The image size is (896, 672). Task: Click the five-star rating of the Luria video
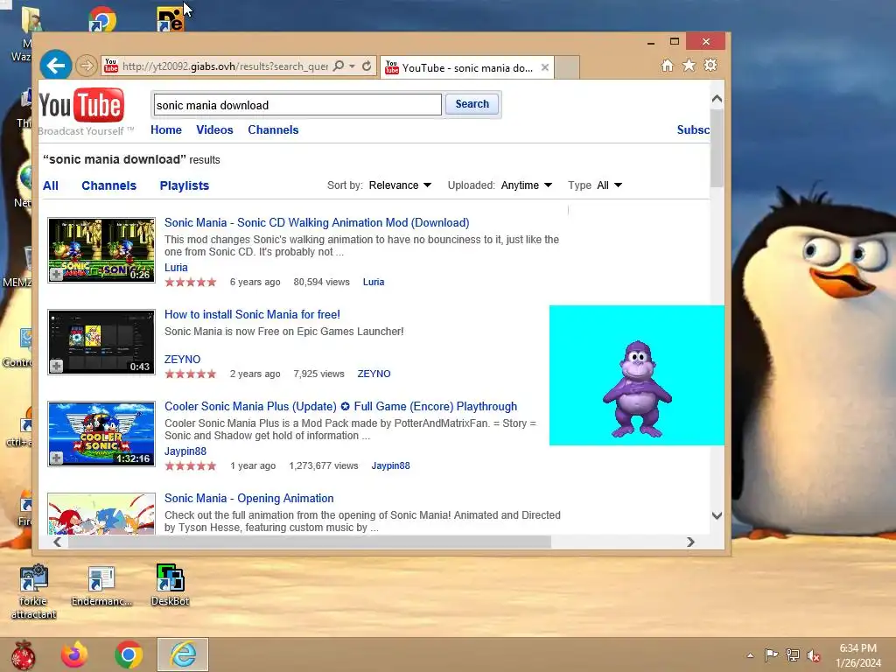coord(191,282)
